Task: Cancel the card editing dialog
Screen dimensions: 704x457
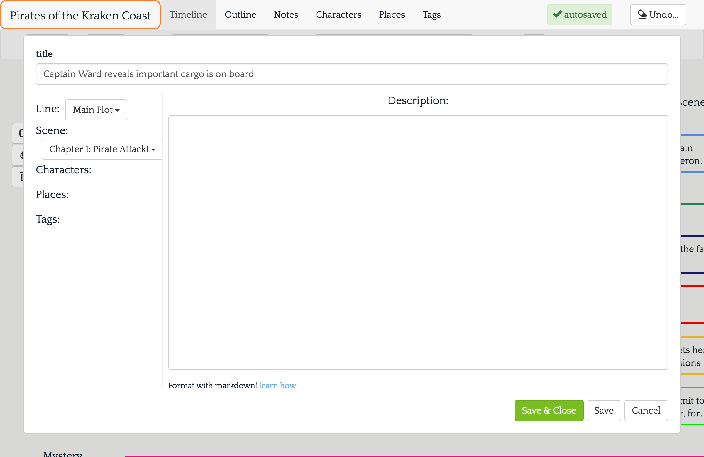Action: pyautogui.click(x=646, y=410)
